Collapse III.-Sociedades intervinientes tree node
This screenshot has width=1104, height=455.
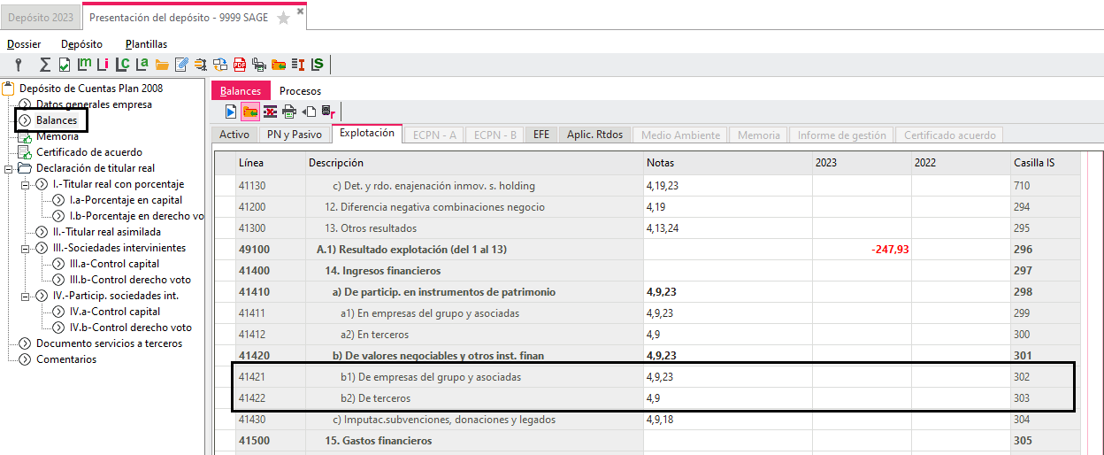(x=27, y=248)
